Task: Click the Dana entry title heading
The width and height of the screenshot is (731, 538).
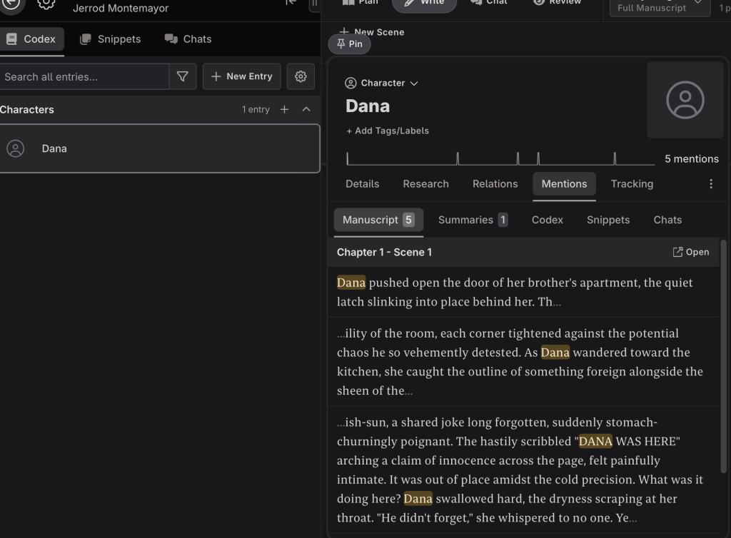Action: pyautogui.click(x=368, y=106)
